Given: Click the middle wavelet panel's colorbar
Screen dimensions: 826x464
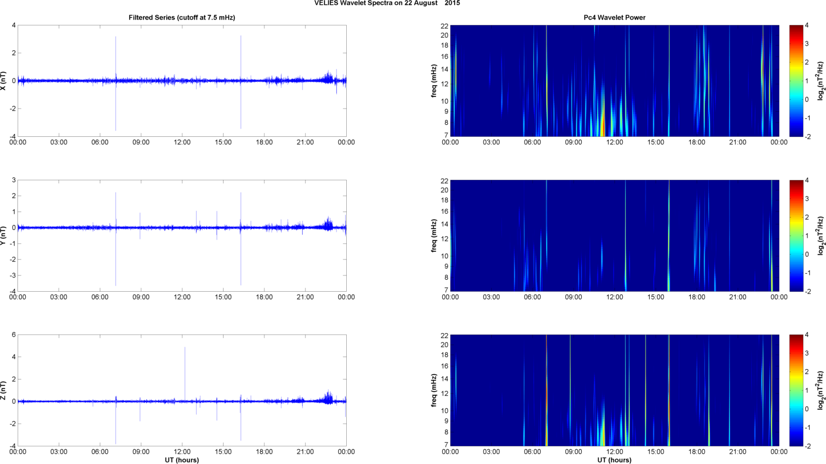Looking at the screenshot, I should point(796,236).
